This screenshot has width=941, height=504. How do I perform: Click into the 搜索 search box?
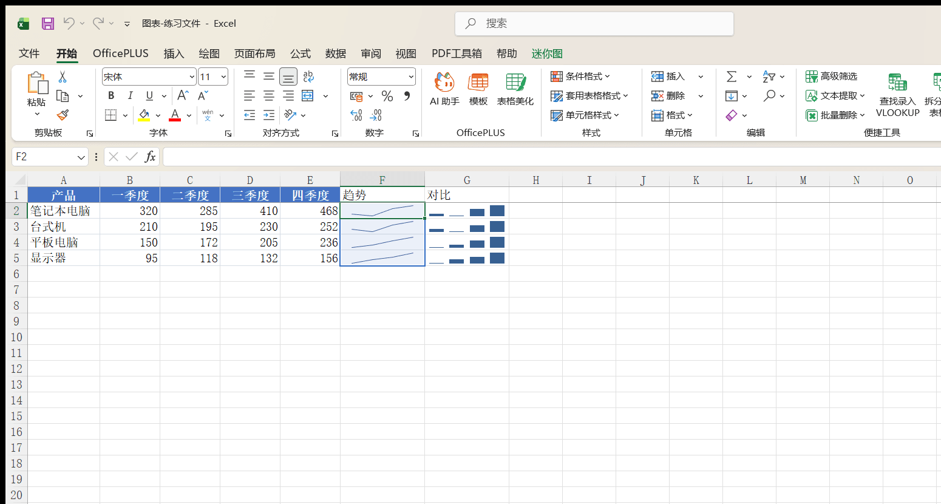(594, 24)
